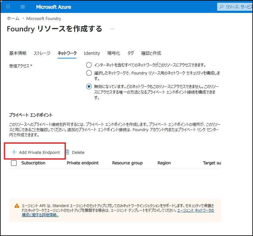This screenshot has width=253, height=236.
Task: Click the Private endpoint column header
Action: (82, 163)
